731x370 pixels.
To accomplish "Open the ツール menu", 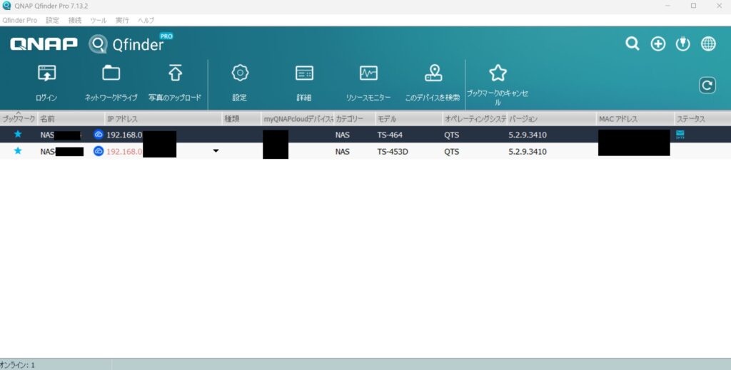I will (x=99, y=21).
